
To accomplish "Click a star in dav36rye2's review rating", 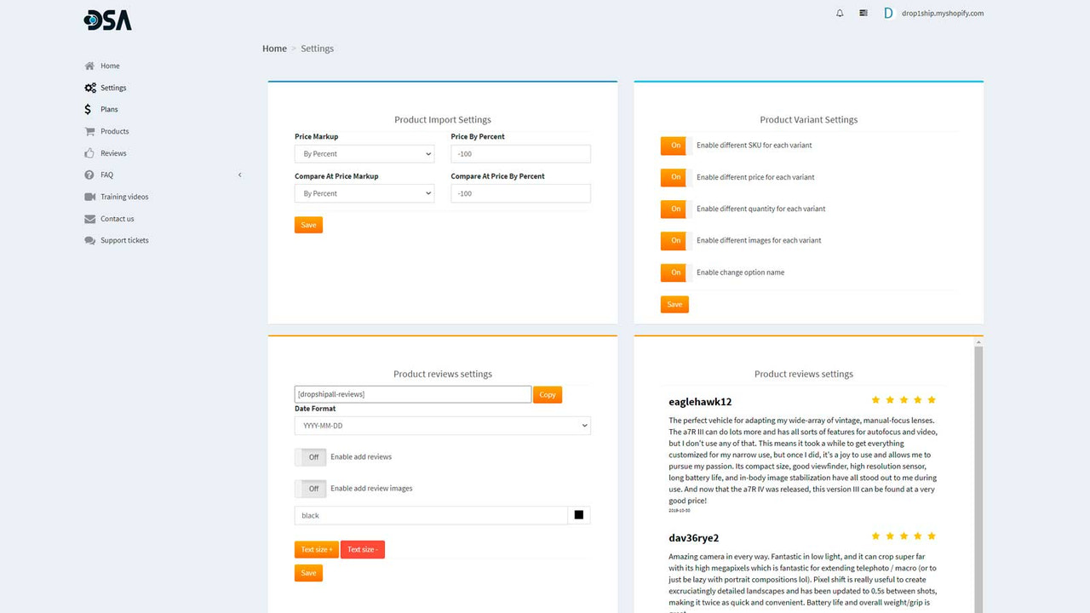I will pyautogui.click(x=904, y=536).
